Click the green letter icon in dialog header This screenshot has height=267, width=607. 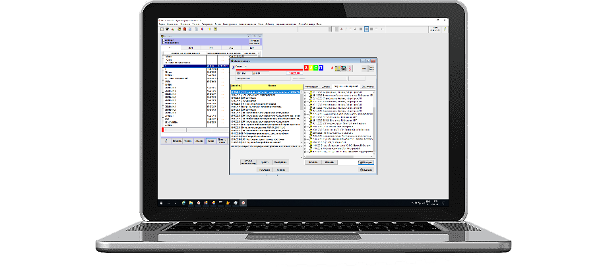click(315, 68)
